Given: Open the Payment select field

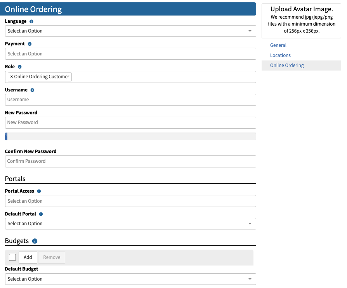Looking at the screenshot, I should [x=130, y=54].
